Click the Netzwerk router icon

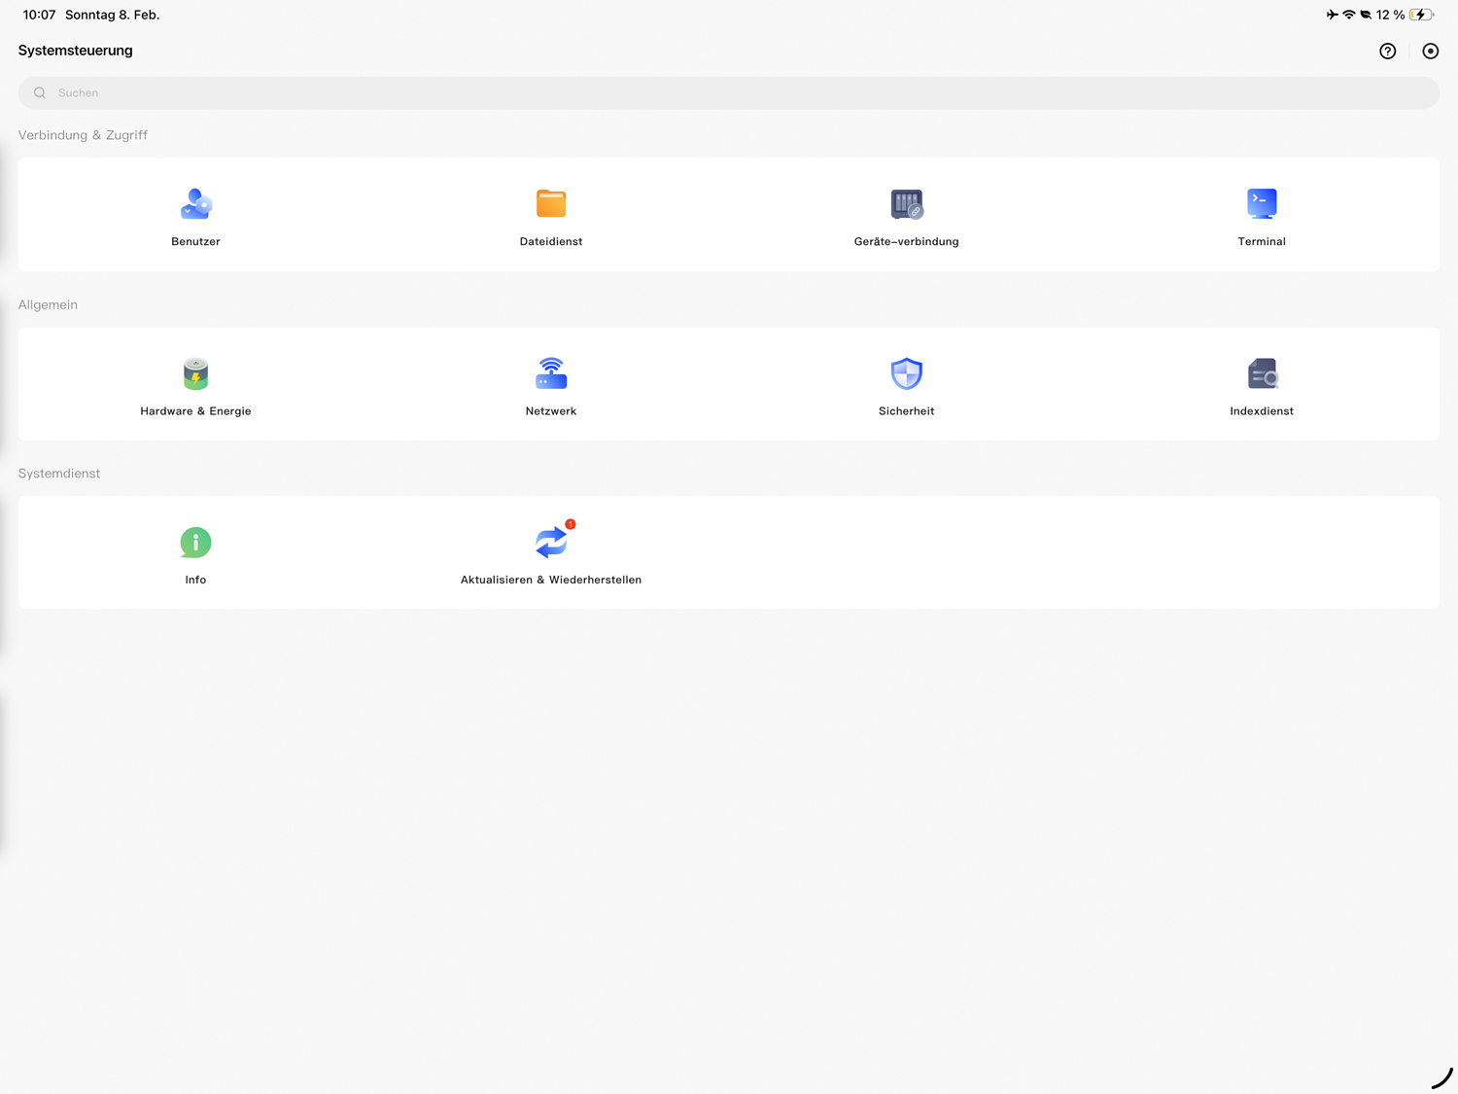[x=551, y=373]
